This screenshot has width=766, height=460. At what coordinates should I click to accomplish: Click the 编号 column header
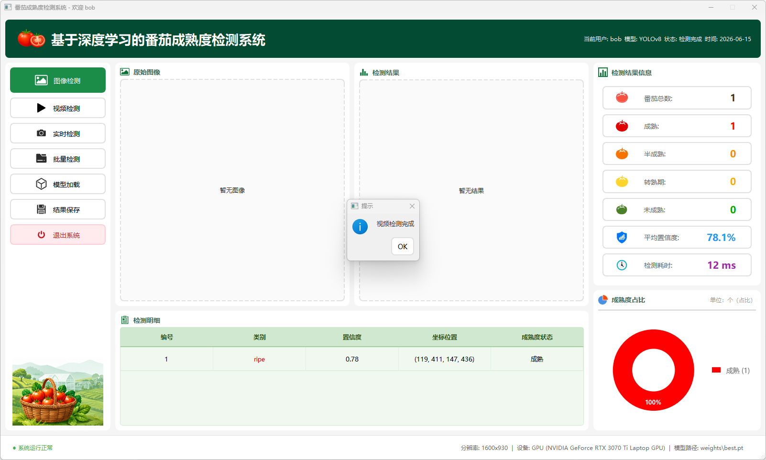[x=166, y=337]
